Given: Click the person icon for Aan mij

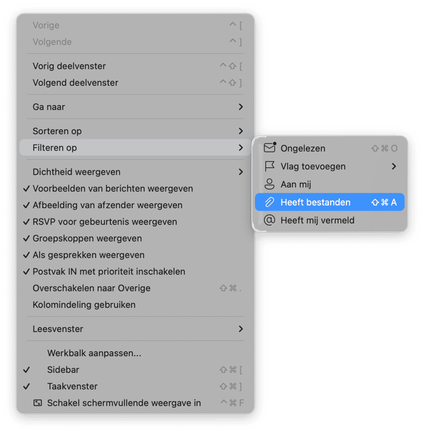Looking at the screenshot, I should (270, 184).
